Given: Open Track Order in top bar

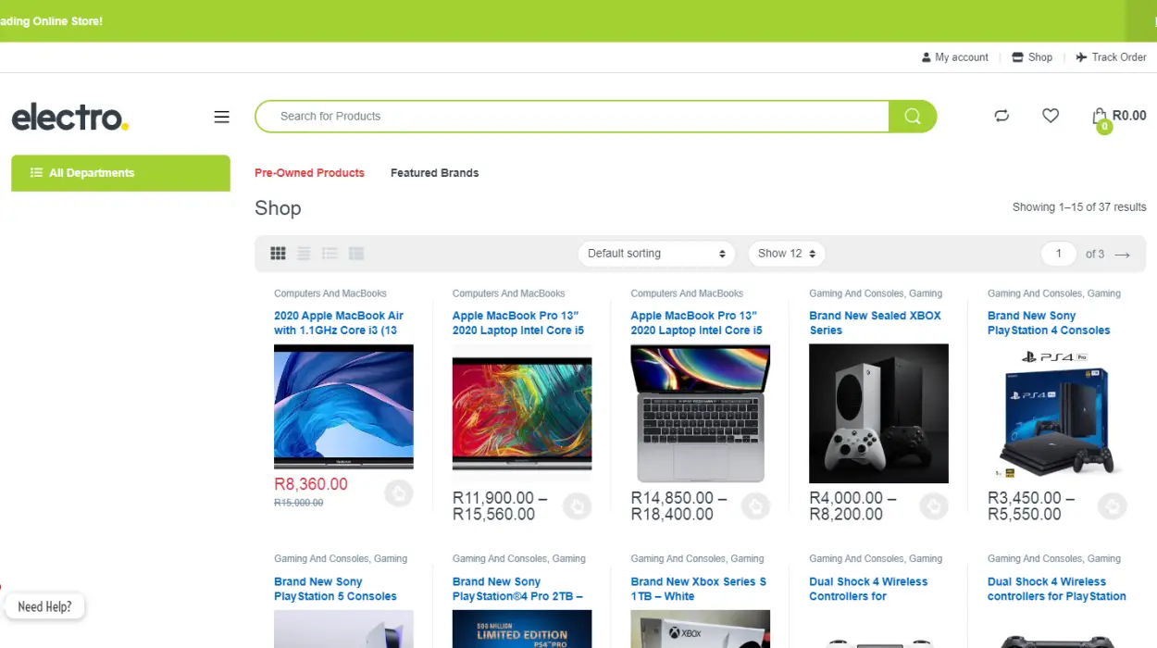Looking at the screenshot, I should pyautogui.click(x=1111, y=57).
